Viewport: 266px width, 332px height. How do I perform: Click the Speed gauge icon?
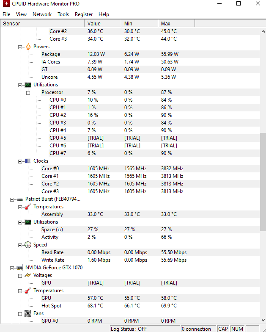point(28,245)
